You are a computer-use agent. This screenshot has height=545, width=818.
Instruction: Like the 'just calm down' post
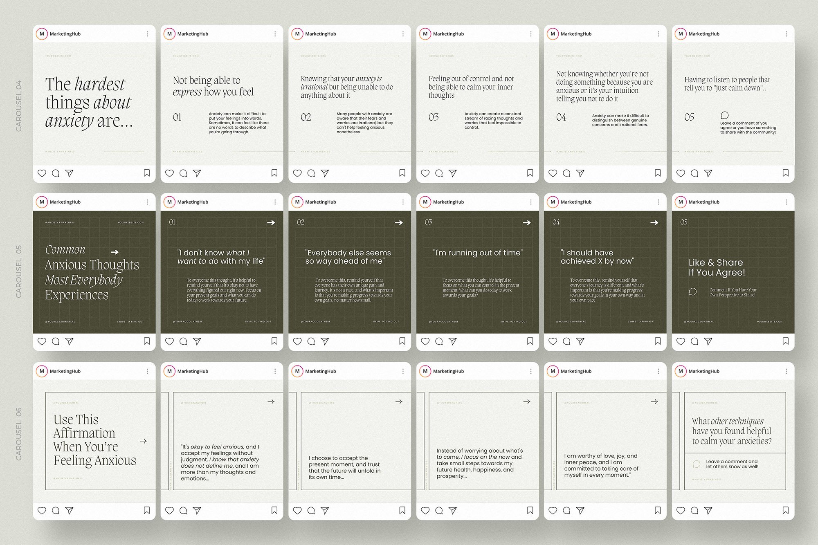[681, 173]
